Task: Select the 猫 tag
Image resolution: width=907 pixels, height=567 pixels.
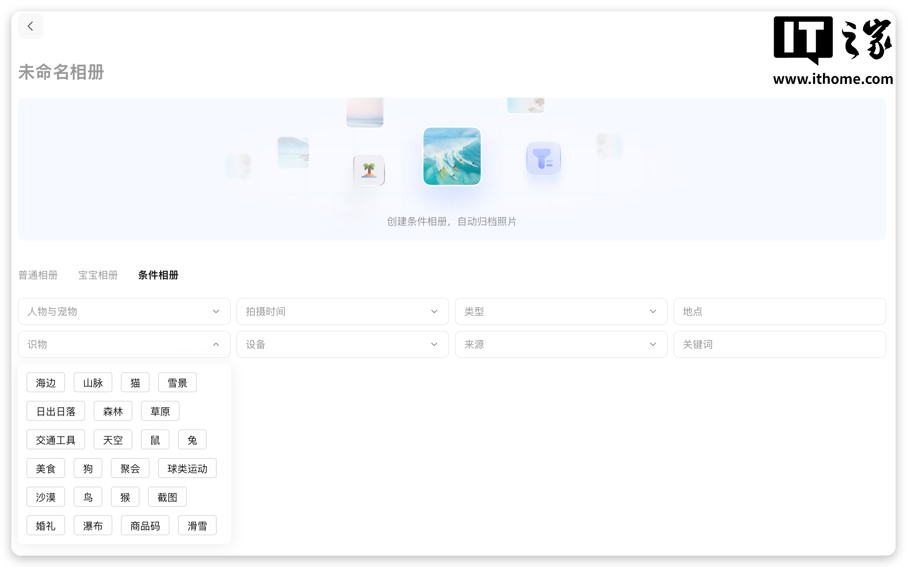Action: coord(135,383)
